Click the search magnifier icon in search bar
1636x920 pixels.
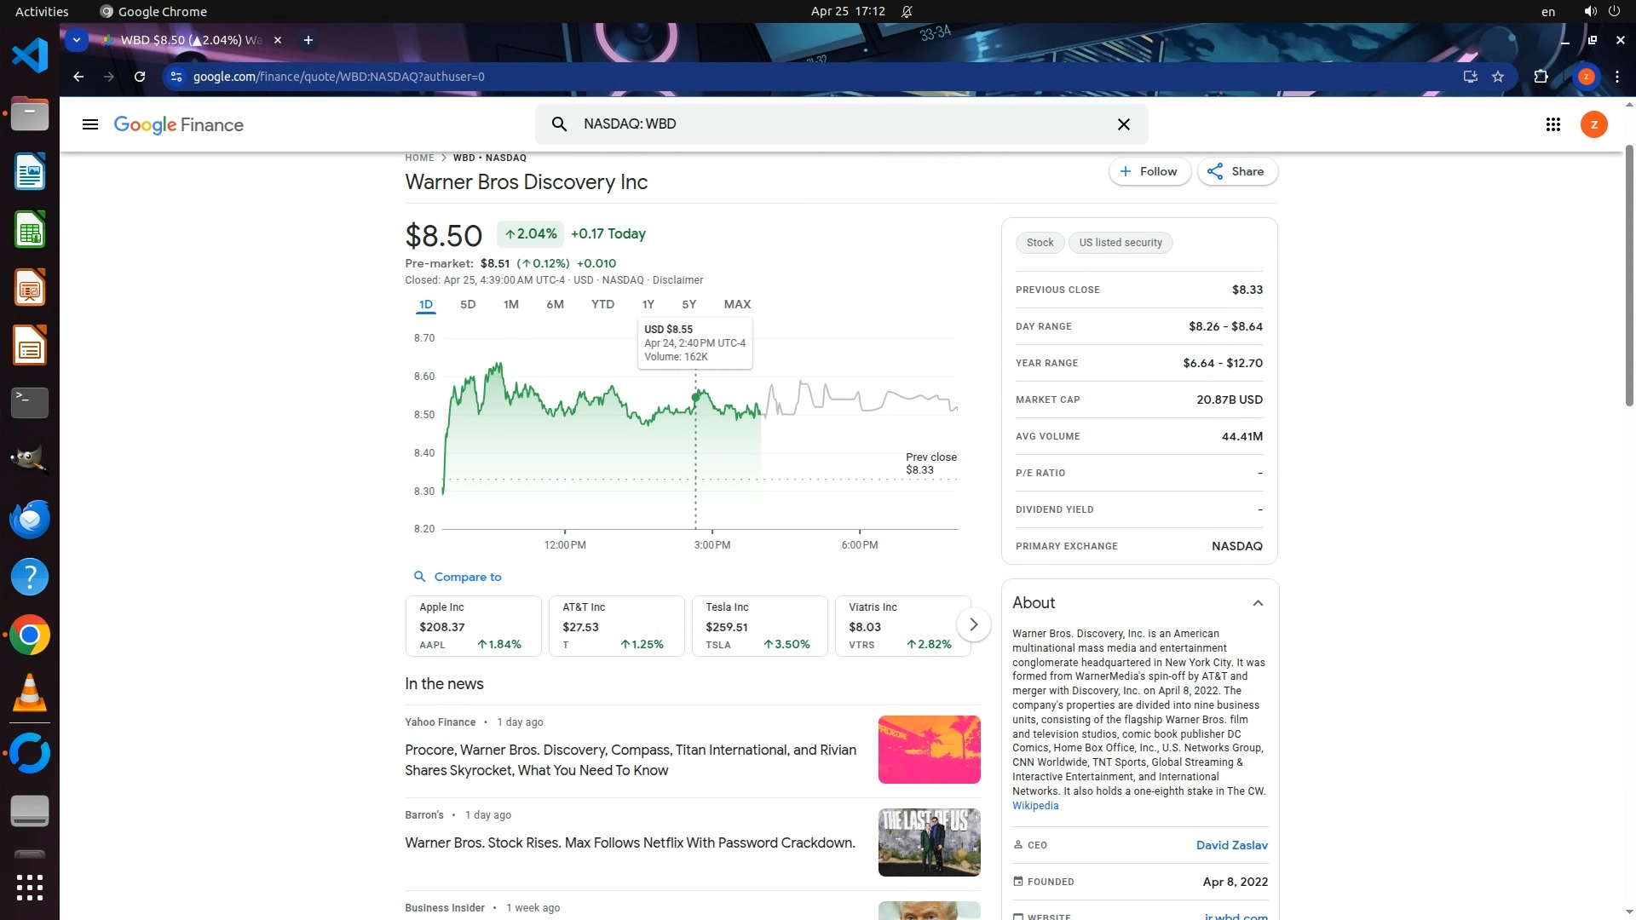tap(559, 124)
